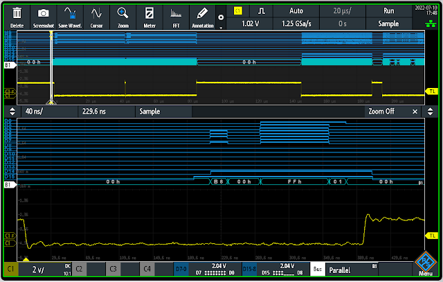Viewport: 443px width, 282px height.
Task: Expand the zoom window collapse arrows on left
Action: (12, 111)
